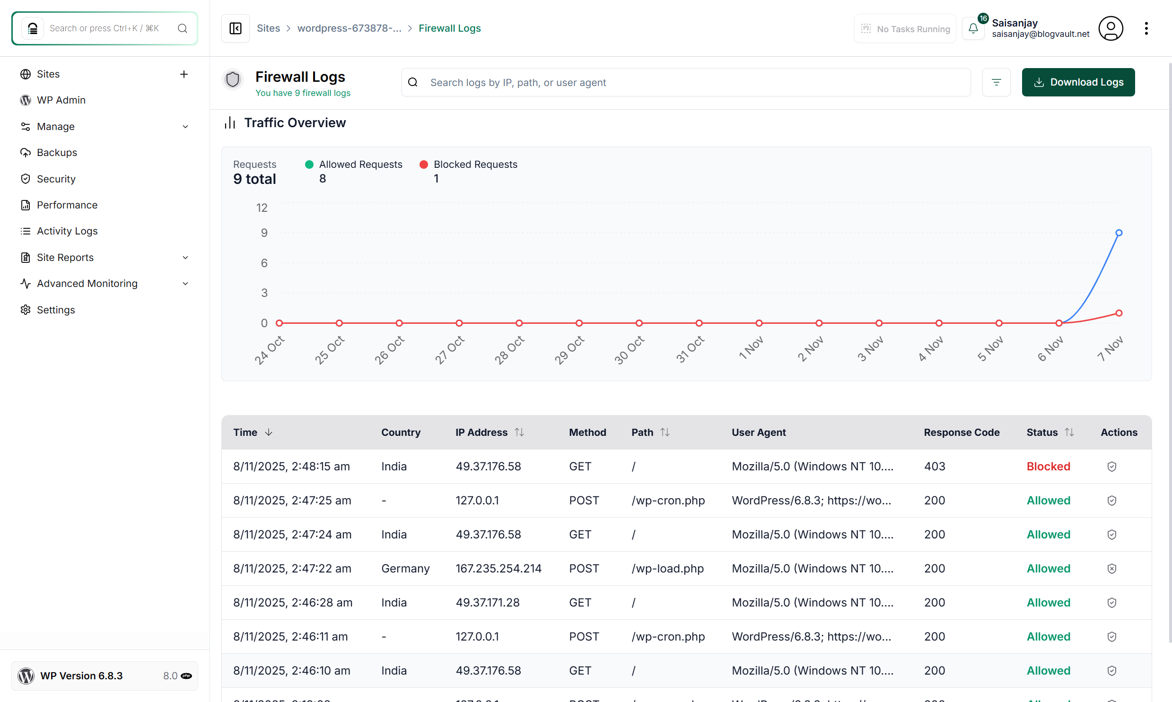Collapse the sidebar panel icon
The width and height of the screenshot is (1172, 702).
(235, 28)
